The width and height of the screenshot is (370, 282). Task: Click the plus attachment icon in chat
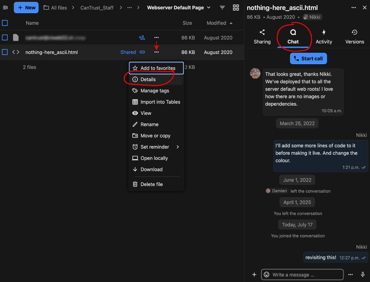(254, 275)
